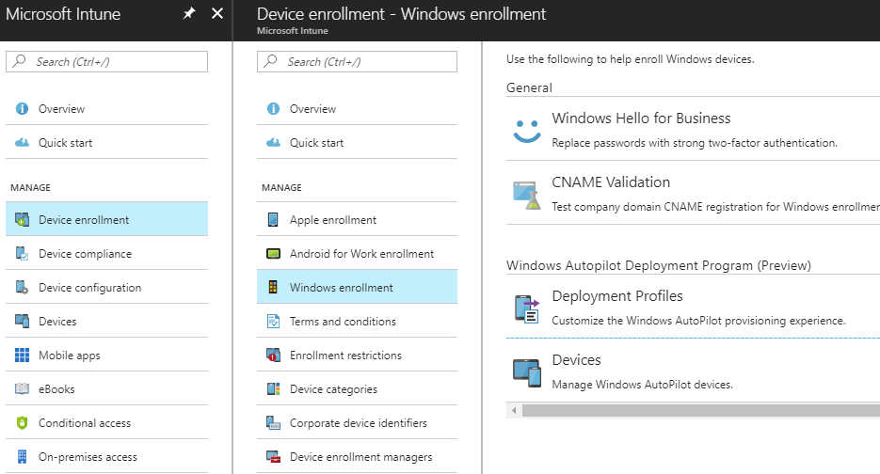Screen dimensions: 880x474
Task: Click the CNAME Validation icon
Action: (x=525, y=193)
